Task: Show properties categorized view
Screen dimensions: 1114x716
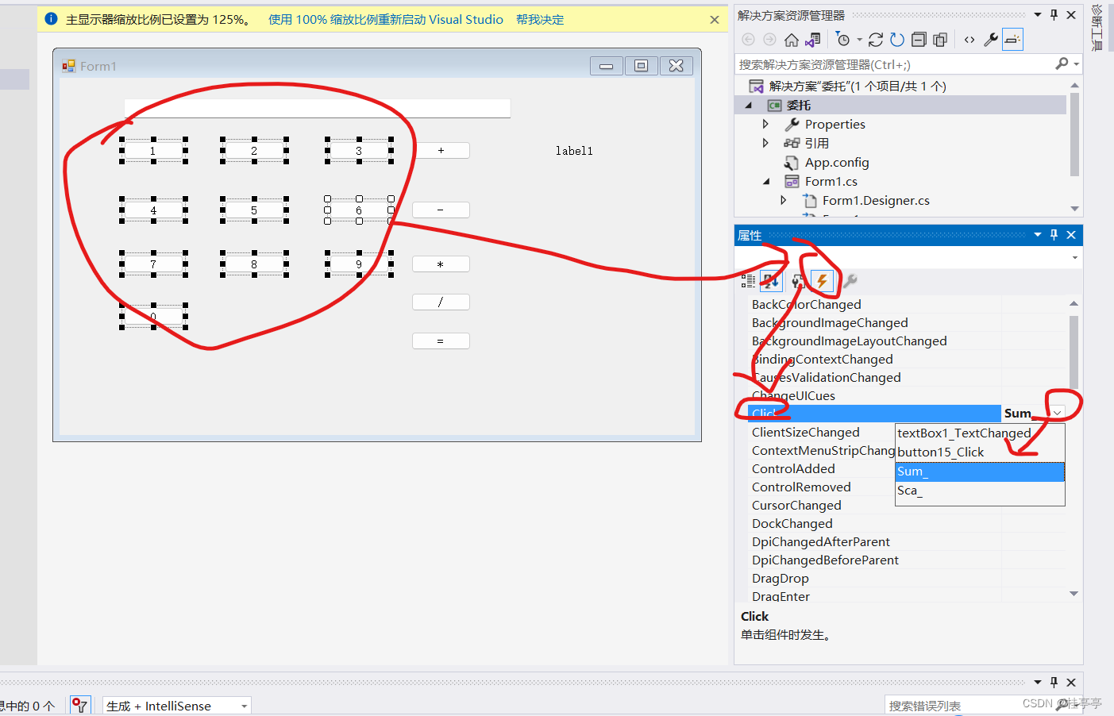Action: click(748, 280)
